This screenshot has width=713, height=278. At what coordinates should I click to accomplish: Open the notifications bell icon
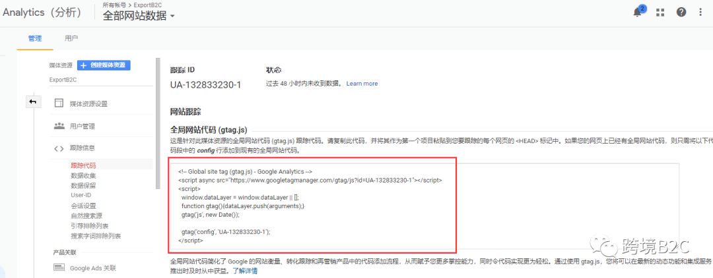pos(638,11)
